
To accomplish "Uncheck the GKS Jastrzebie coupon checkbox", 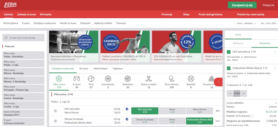I will (x=229, y=52).
